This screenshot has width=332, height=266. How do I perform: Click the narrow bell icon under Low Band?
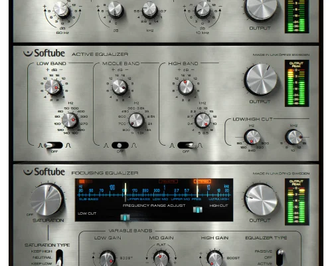(x=41, y=146)
